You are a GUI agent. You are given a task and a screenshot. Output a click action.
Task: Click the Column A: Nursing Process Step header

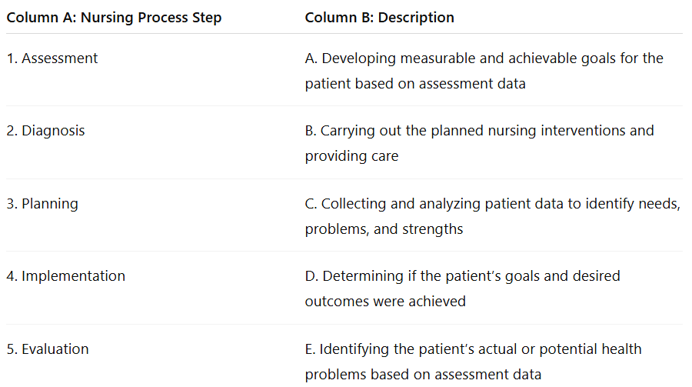(114, 17)
